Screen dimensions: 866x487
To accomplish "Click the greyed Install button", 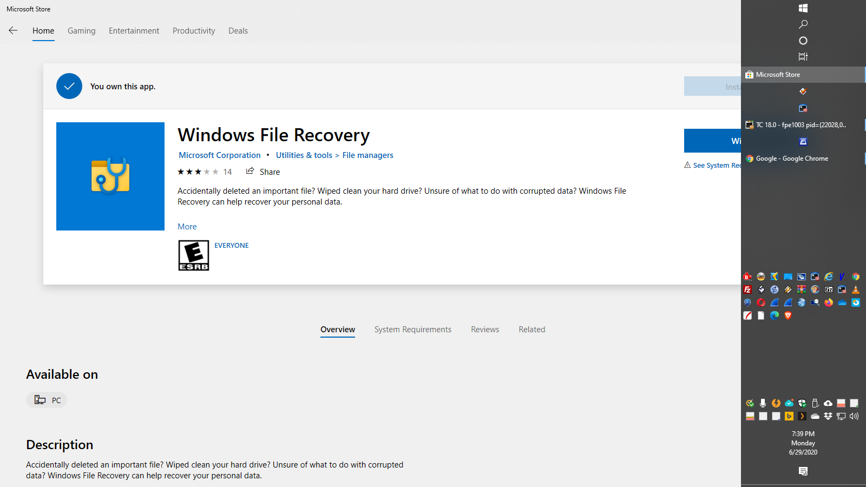I will click(712, 87).
